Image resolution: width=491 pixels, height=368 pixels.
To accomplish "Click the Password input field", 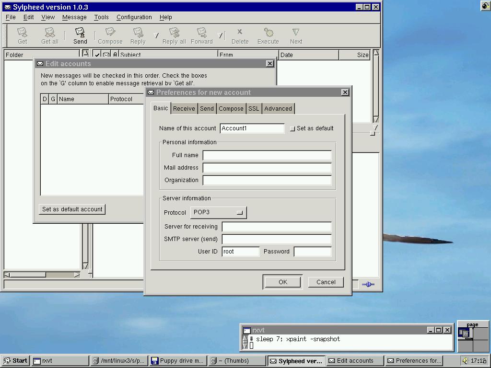I will tap(313, 252).
